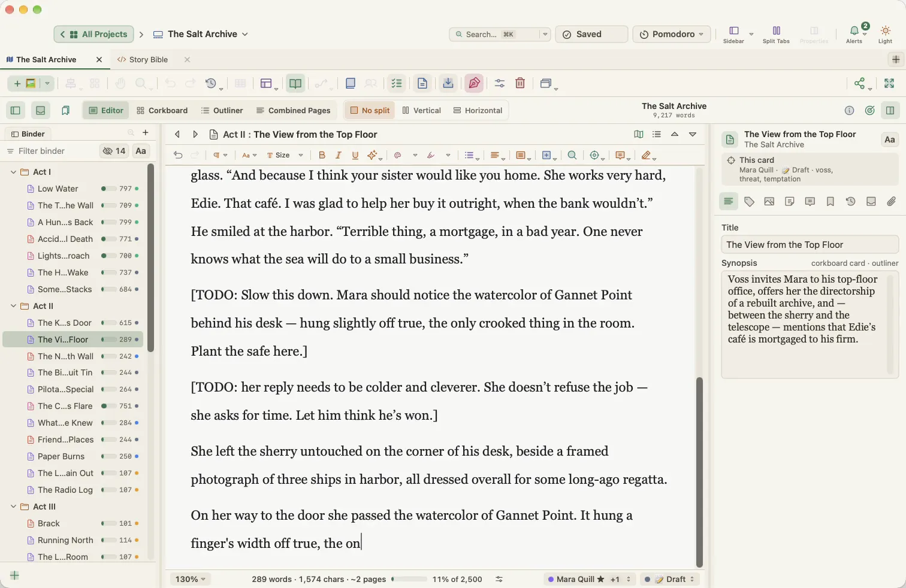Image resolution: width=906 pixels, height=588 pixels.
Task: Switch to Outliner view
Action: (x=222, y=110)
